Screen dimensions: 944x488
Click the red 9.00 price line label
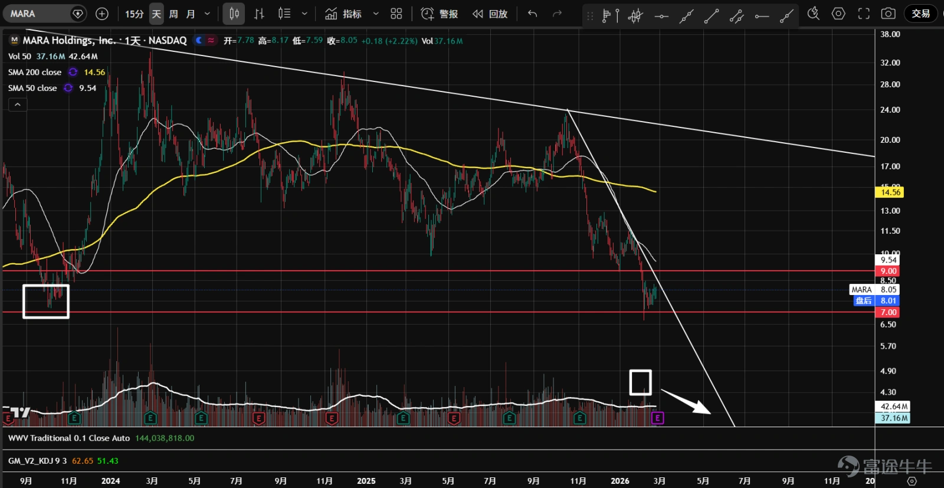(x=888, y=271)
